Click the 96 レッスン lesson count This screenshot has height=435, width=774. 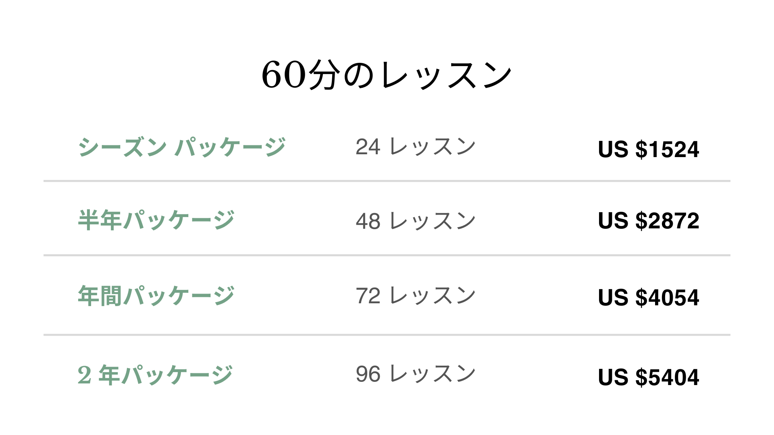click(x=416, y=374)
